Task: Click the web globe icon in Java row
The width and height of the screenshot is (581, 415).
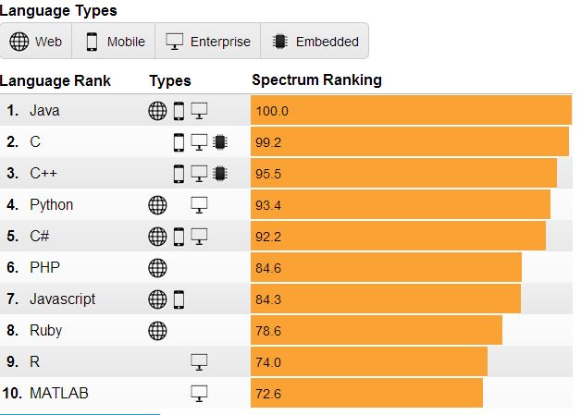Action: click(x=158, y=111)
